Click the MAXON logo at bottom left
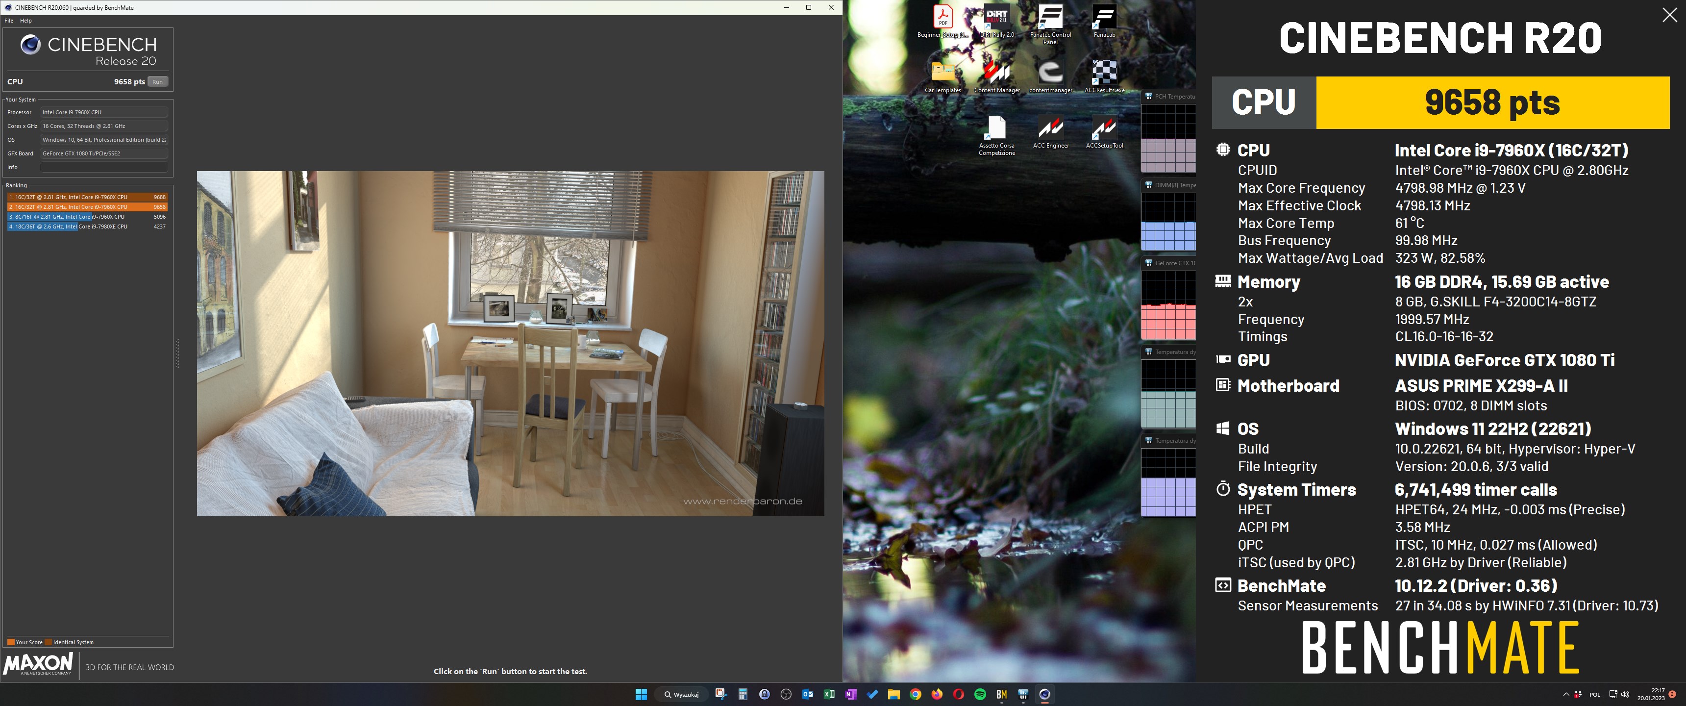 (x=38, y=663)
